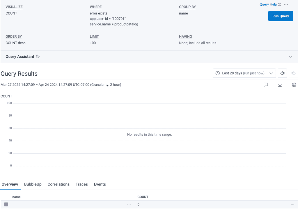The width and height of the screenshot is (298, 209).
Task: Click the next time range arrow
Action: point(293,73)
